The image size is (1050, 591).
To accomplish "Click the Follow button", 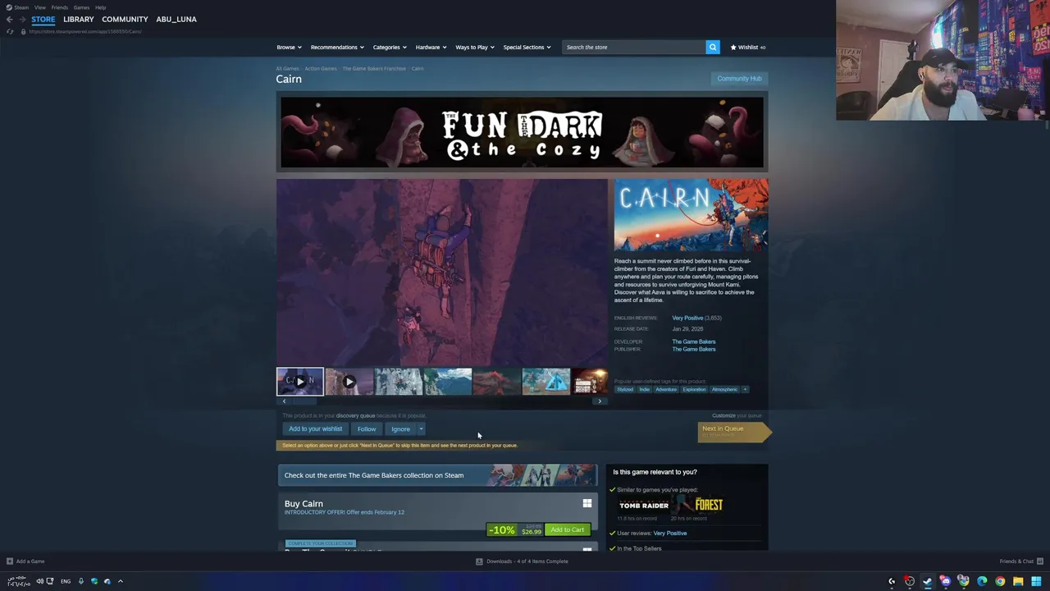I will click(x=367, y=428).
